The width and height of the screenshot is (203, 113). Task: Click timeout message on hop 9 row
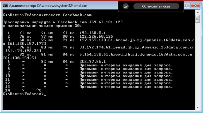tap(126, 72)
